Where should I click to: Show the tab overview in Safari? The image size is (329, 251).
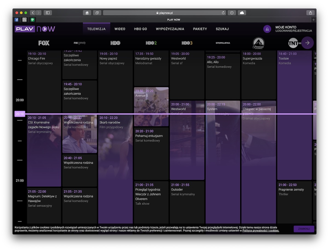point(97,13)
